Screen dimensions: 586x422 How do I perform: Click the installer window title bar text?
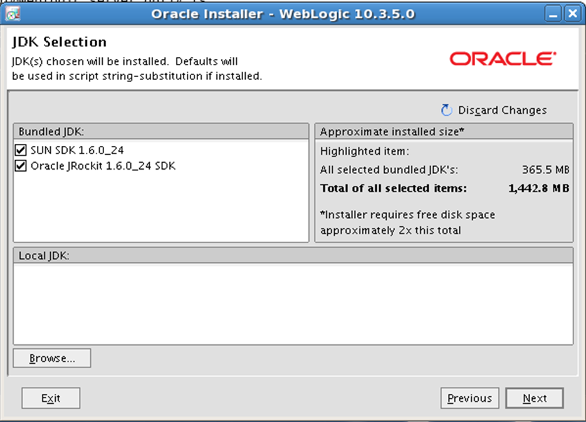click(283, 14)
